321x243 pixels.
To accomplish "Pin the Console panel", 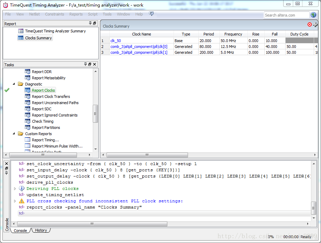I will (7, 173).
